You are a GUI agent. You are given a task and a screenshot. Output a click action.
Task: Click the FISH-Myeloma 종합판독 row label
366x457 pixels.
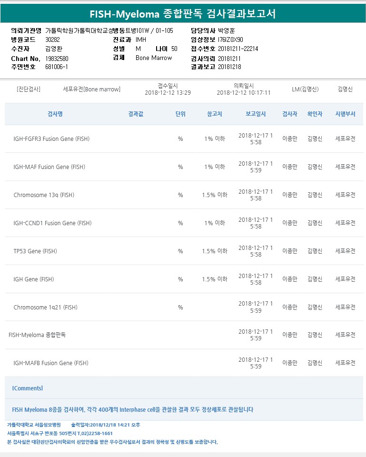pyautogui.click(x=37, y=335)
